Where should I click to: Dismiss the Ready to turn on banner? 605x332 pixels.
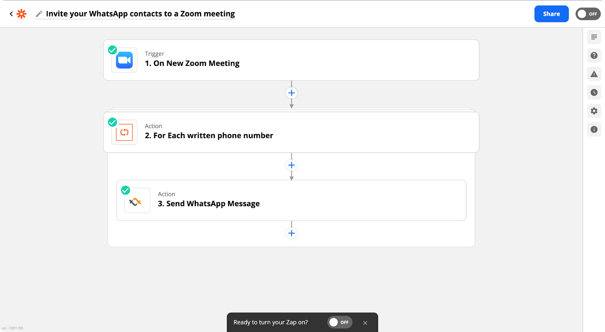[365, 323]
